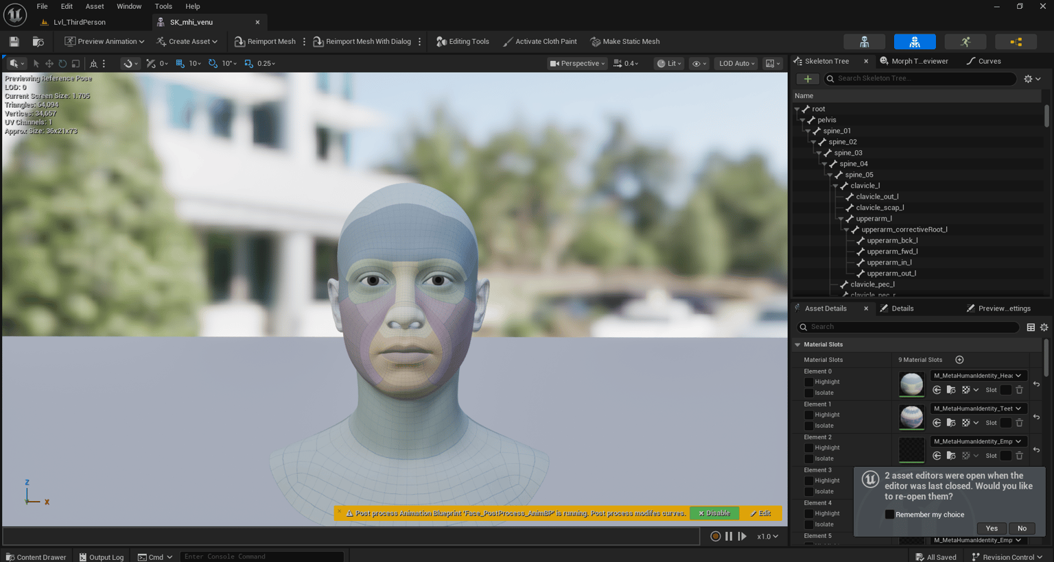
Task: Click the Reimport Mesh options kebab icon
Action: pyautogui.click(x=304, y=42)
